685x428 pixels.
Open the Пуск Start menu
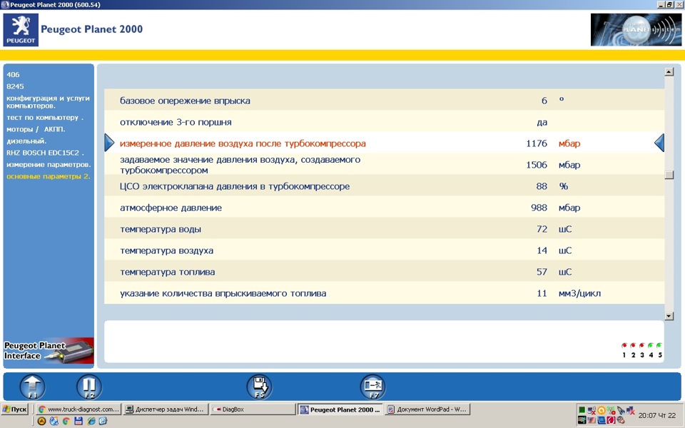pyautogui.click(x=15, y=409)
